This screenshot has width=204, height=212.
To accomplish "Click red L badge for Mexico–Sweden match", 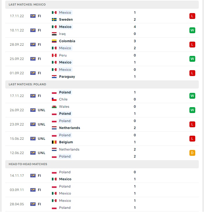I will pyautogui.click(x=192, y=16).
